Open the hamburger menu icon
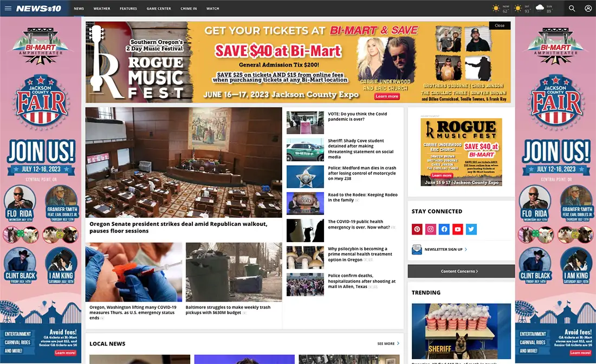The image size is (596, 364). click(8, 8)
